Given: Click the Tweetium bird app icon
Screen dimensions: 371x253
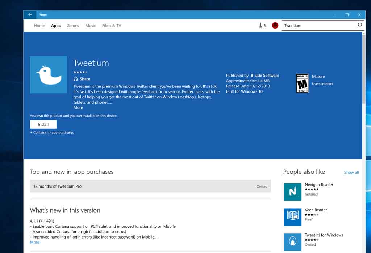Looking at the screenshot, I should tap(48, 75).
